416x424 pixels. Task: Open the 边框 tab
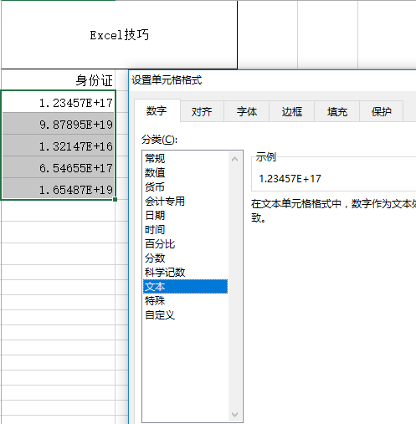[x=292, y=112]
